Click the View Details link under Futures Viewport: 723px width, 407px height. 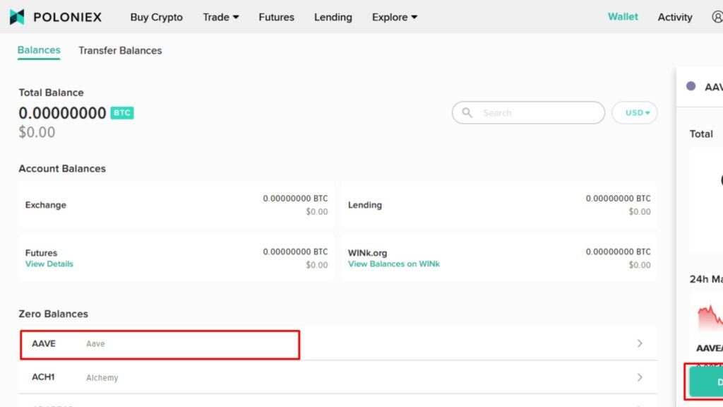(49, 264)
